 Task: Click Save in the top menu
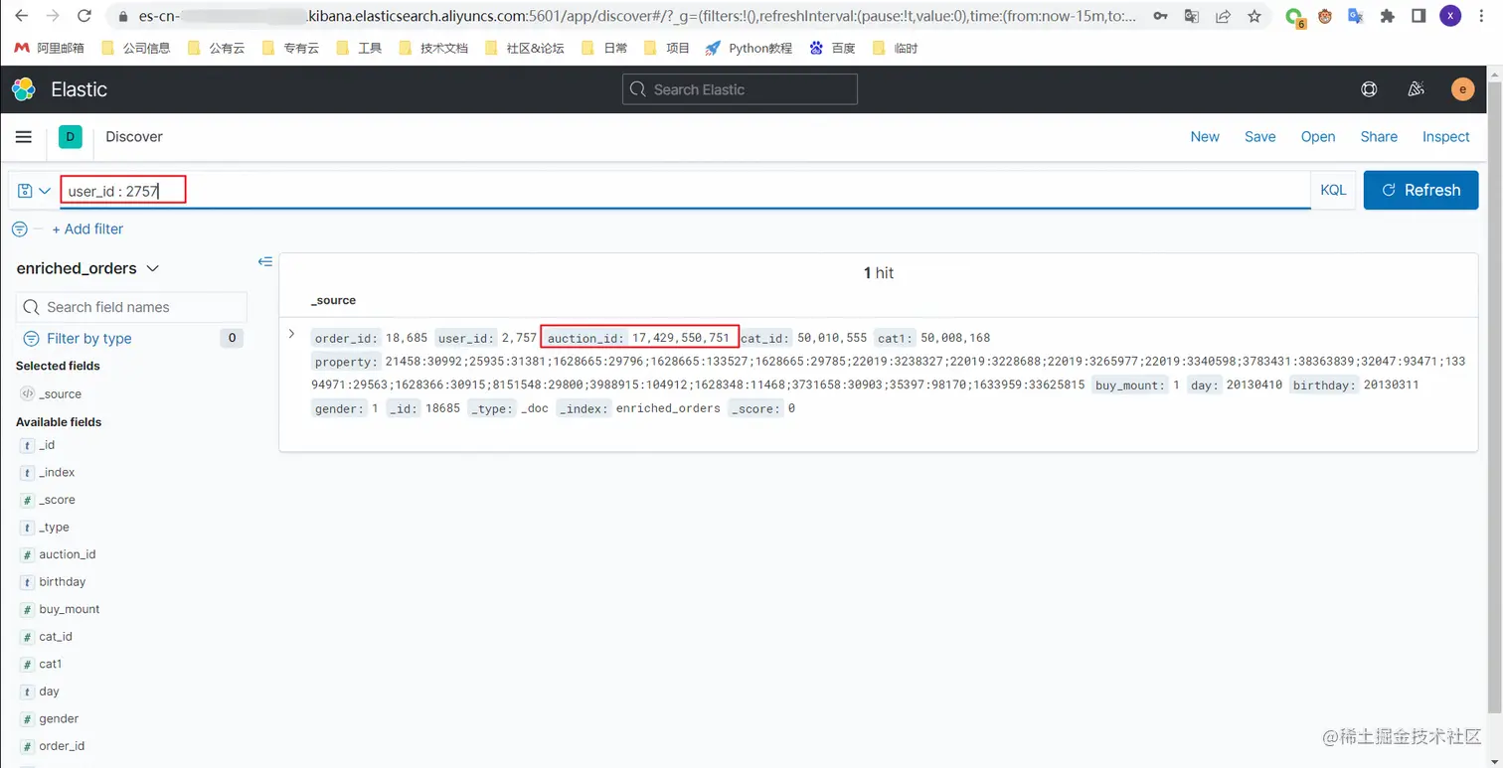click(x=1259, y=137)
